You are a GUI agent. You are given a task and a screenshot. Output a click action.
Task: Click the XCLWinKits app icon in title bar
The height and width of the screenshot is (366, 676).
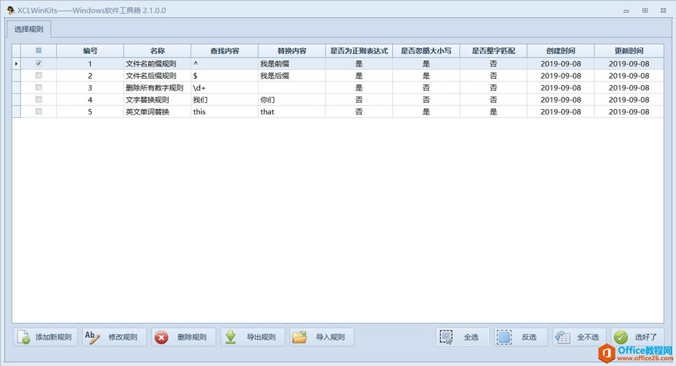point(11,10)
